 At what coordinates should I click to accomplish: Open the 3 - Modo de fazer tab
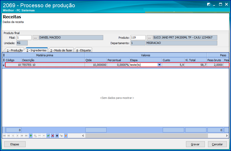tap(61, 50)
